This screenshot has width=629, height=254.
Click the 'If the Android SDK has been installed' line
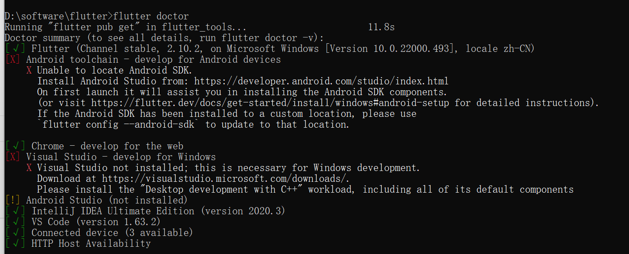[x=227, y=114]
